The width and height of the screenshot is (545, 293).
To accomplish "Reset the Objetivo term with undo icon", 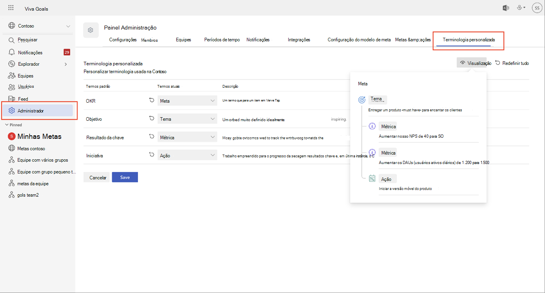I will pyautogui.click(x=152, y=118).
